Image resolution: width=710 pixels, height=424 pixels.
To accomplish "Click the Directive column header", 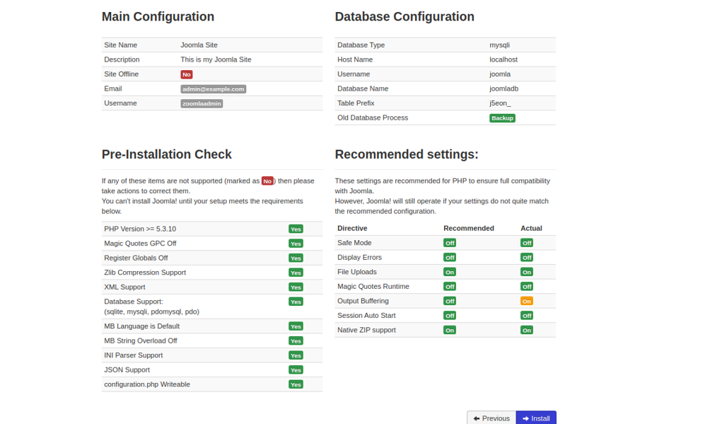I will coord(352,228).
